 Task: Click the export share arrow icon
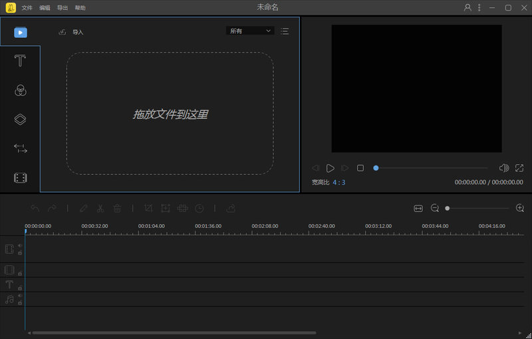(231, 208)
